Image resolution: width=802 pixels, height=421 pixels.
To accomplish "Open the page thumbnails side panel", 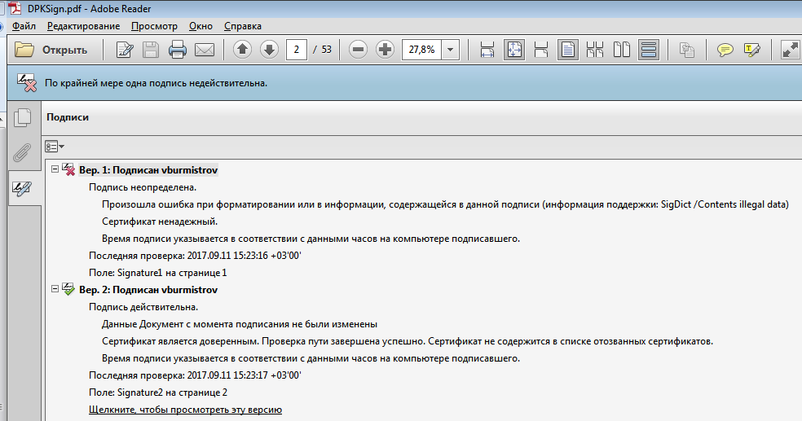I will coord(22,117).
